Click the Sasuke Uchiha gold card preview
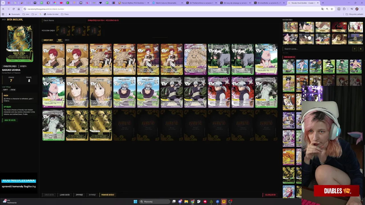Screen dimensions: 365x205 click(20, 44)
